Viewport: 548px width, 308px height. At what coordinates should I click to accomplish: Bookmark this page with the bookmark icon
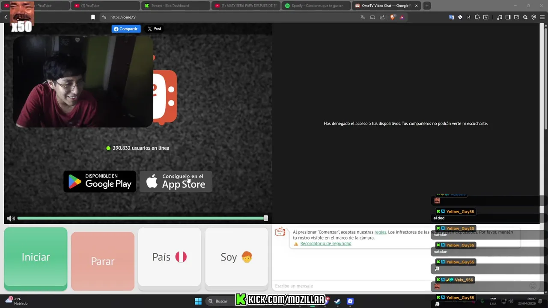[x=93, y=17]
